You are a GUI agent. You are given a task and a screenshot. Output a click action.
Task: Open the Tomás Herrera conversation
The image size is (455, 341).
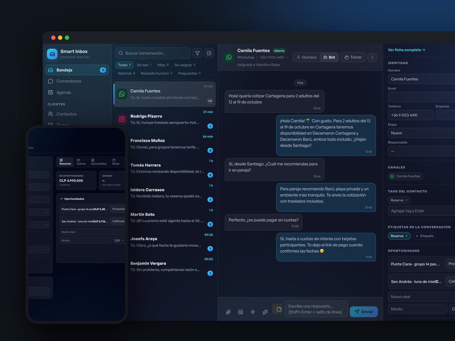pyautogui.click(x=165, y=168)
